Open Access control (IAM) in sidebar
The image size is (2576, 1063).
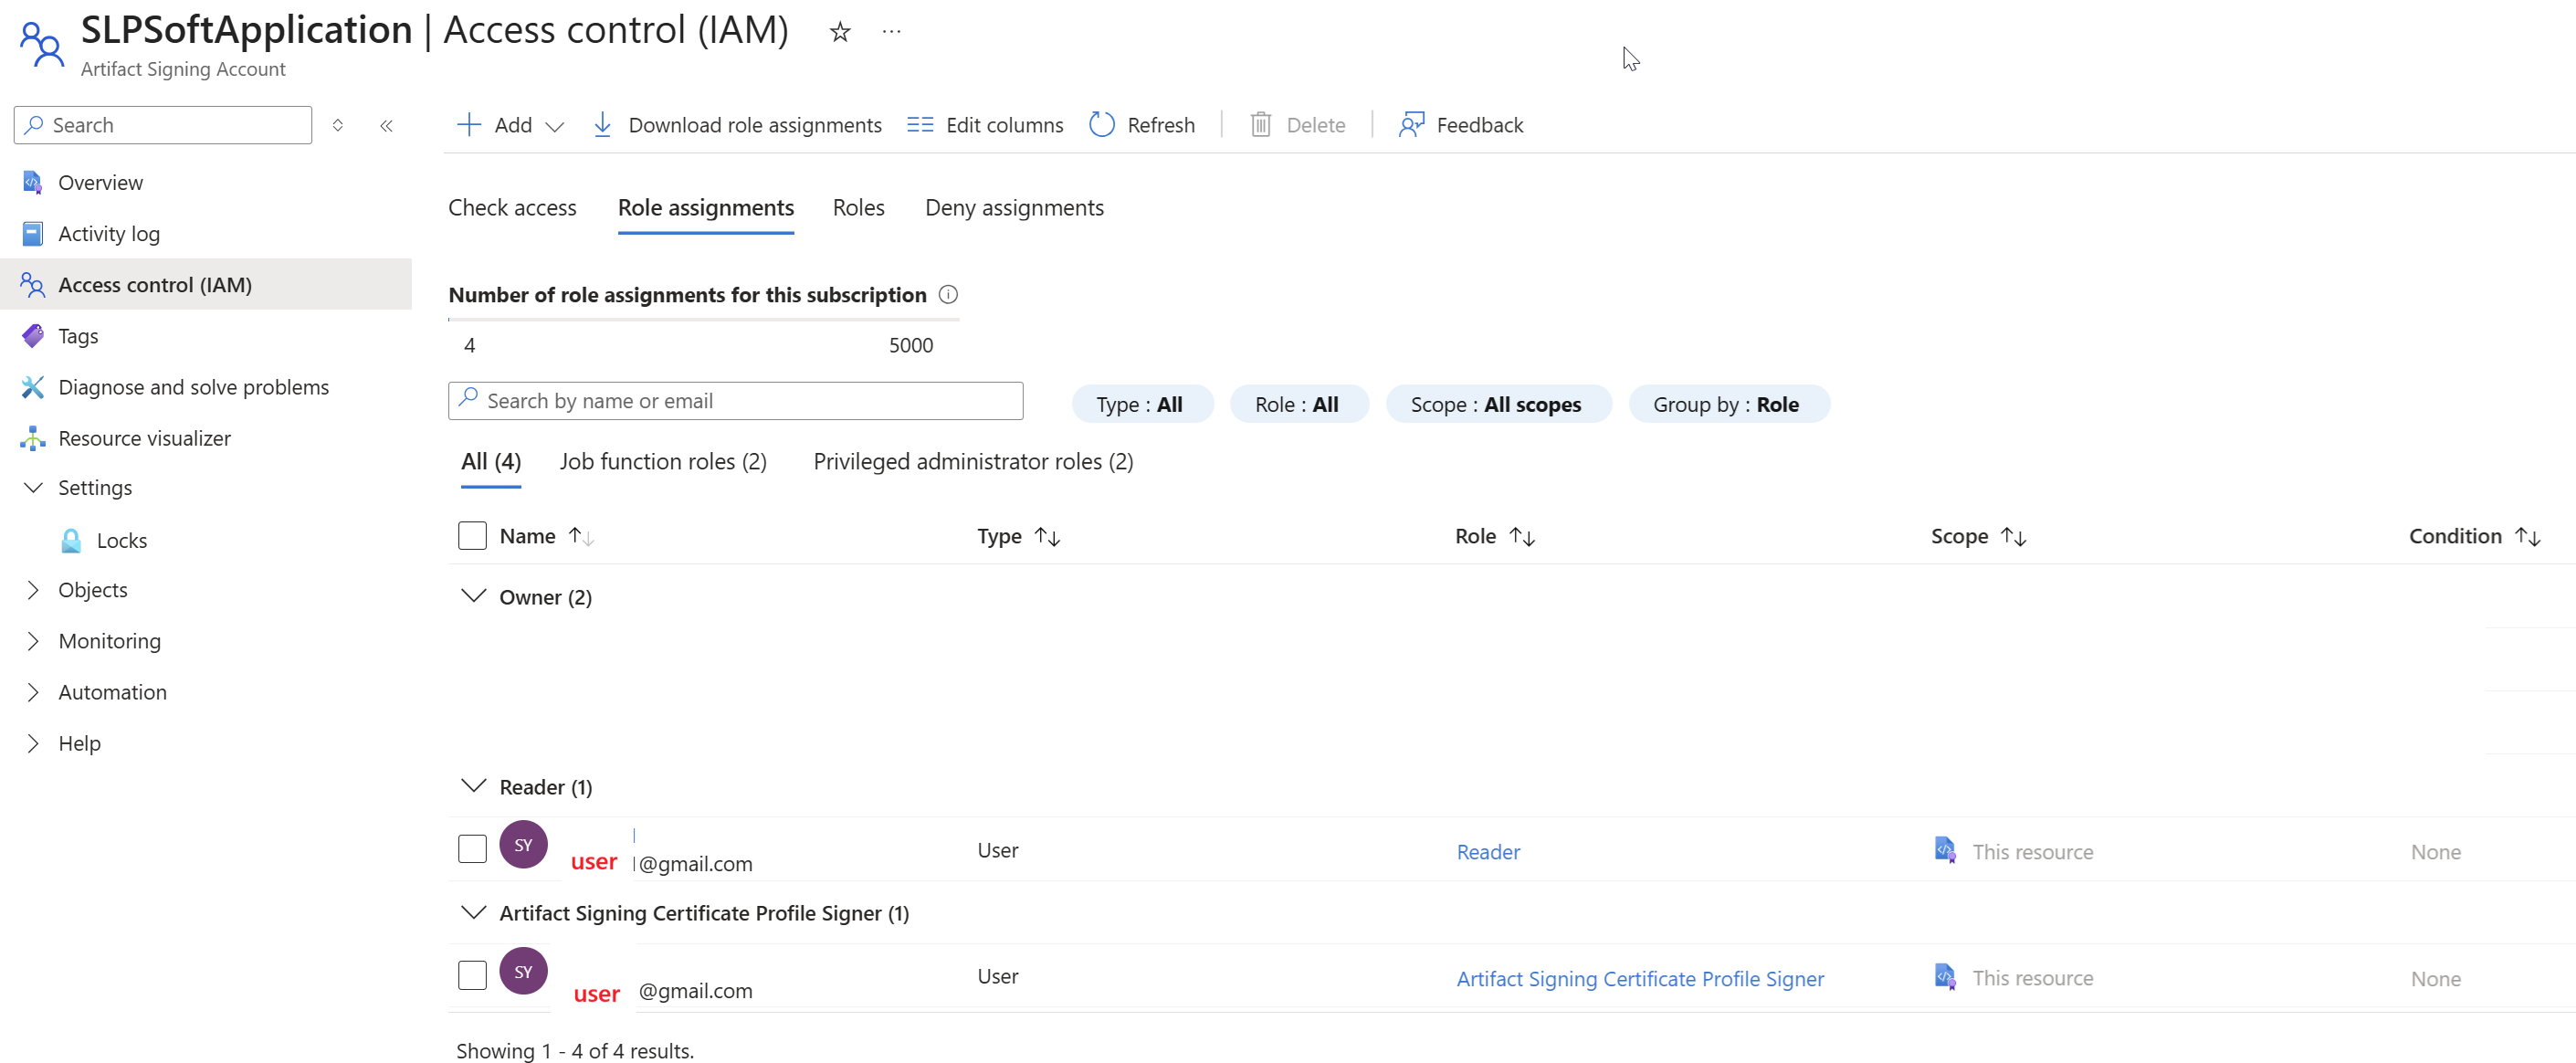tap(206, 284)
